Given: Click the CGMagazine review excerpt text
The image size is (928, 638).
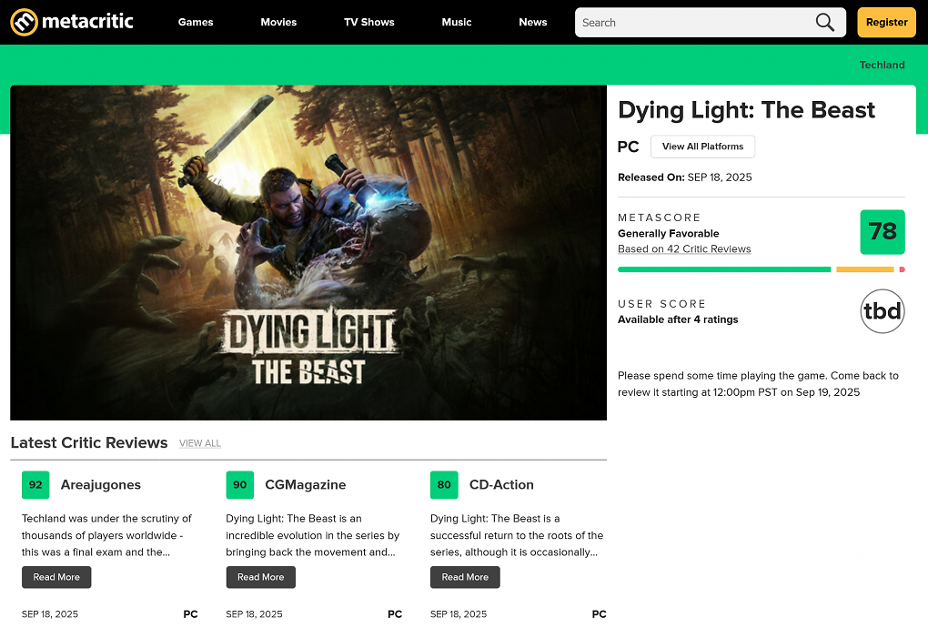Looking at the screenshot, I should [312, 535].
